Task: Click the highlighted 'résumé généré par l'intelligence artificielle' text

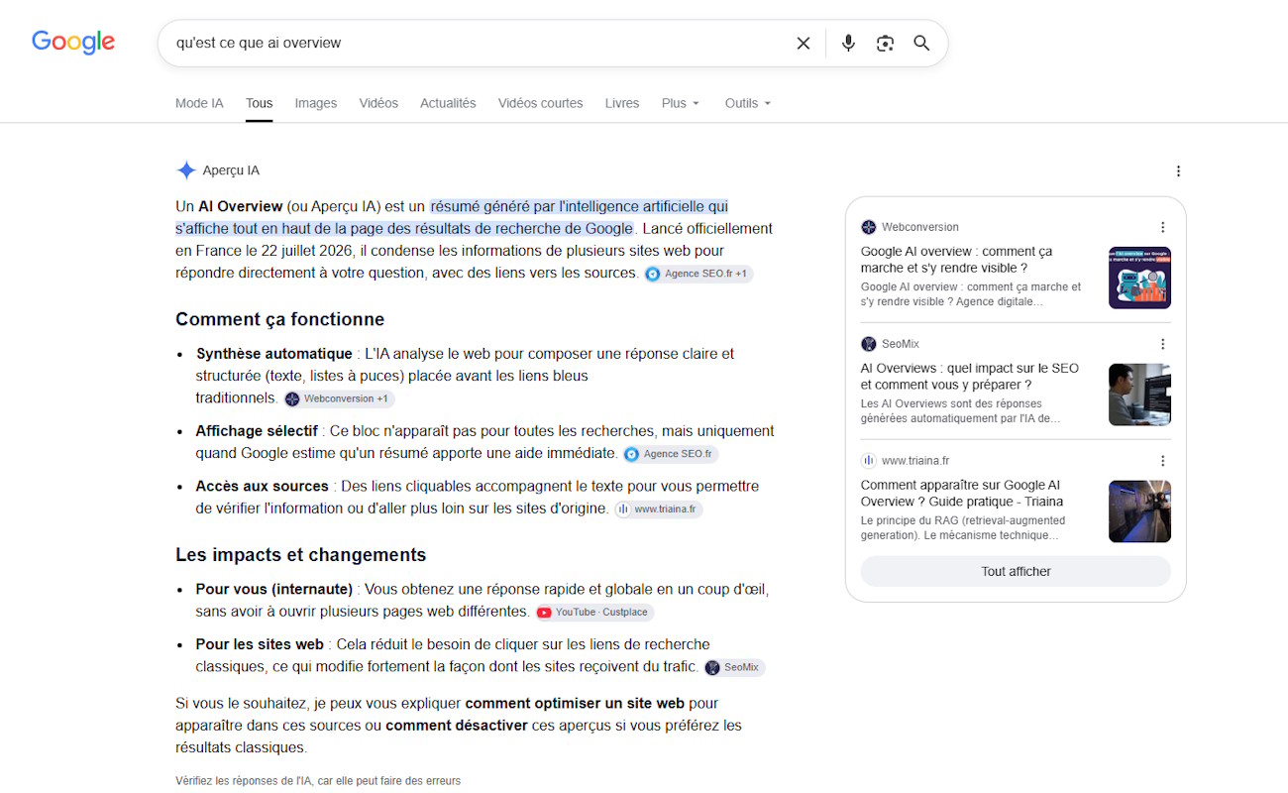Action: coord(580,207)
